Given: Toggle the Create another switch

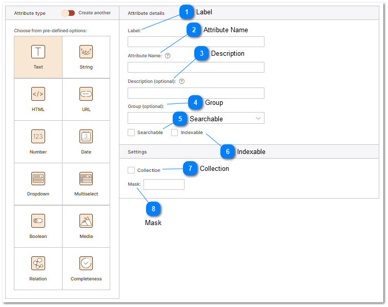Looking at the screenshot, I should [68, 13].
